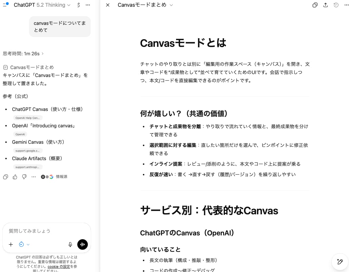
Task: Expand the 思考時間 1m 26s details
Action: pyautogui.click(x=23, y=54)
